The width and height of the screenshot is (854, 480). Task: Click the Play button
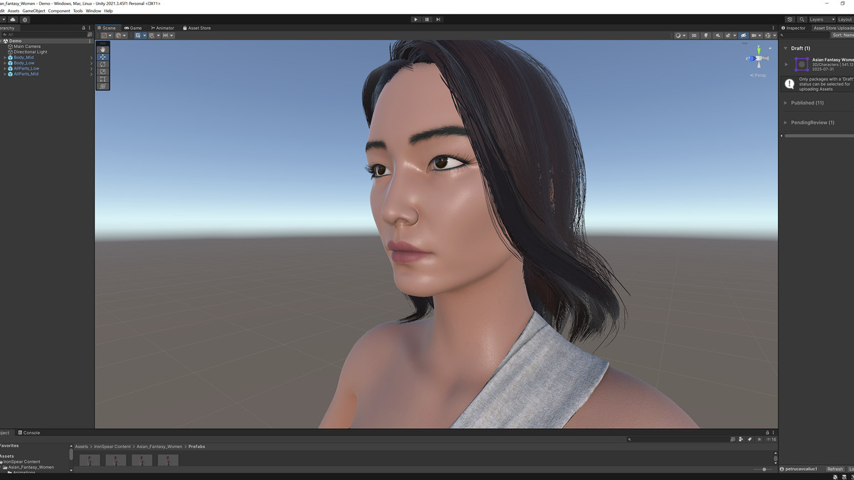pos(416,19)
